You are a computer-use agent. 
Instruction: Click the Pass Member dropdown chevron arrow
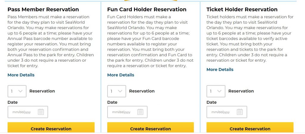click(x=21, y=91)
